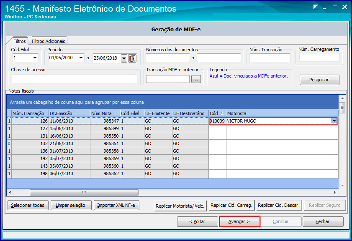This screenshot has height=241, width=352.
Task: Open the Cód.Filial dropdown
Action: tap(35, 58)
